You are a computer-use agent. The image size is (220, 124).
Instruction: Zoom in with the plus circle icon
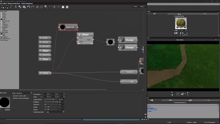pos(54,7)
